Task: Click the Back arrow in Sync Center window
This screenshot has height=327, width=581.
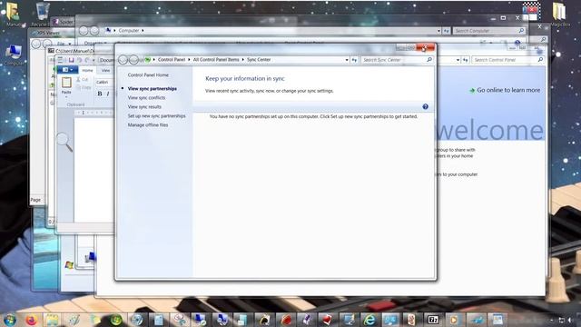Action: click(x=123, y=60)
